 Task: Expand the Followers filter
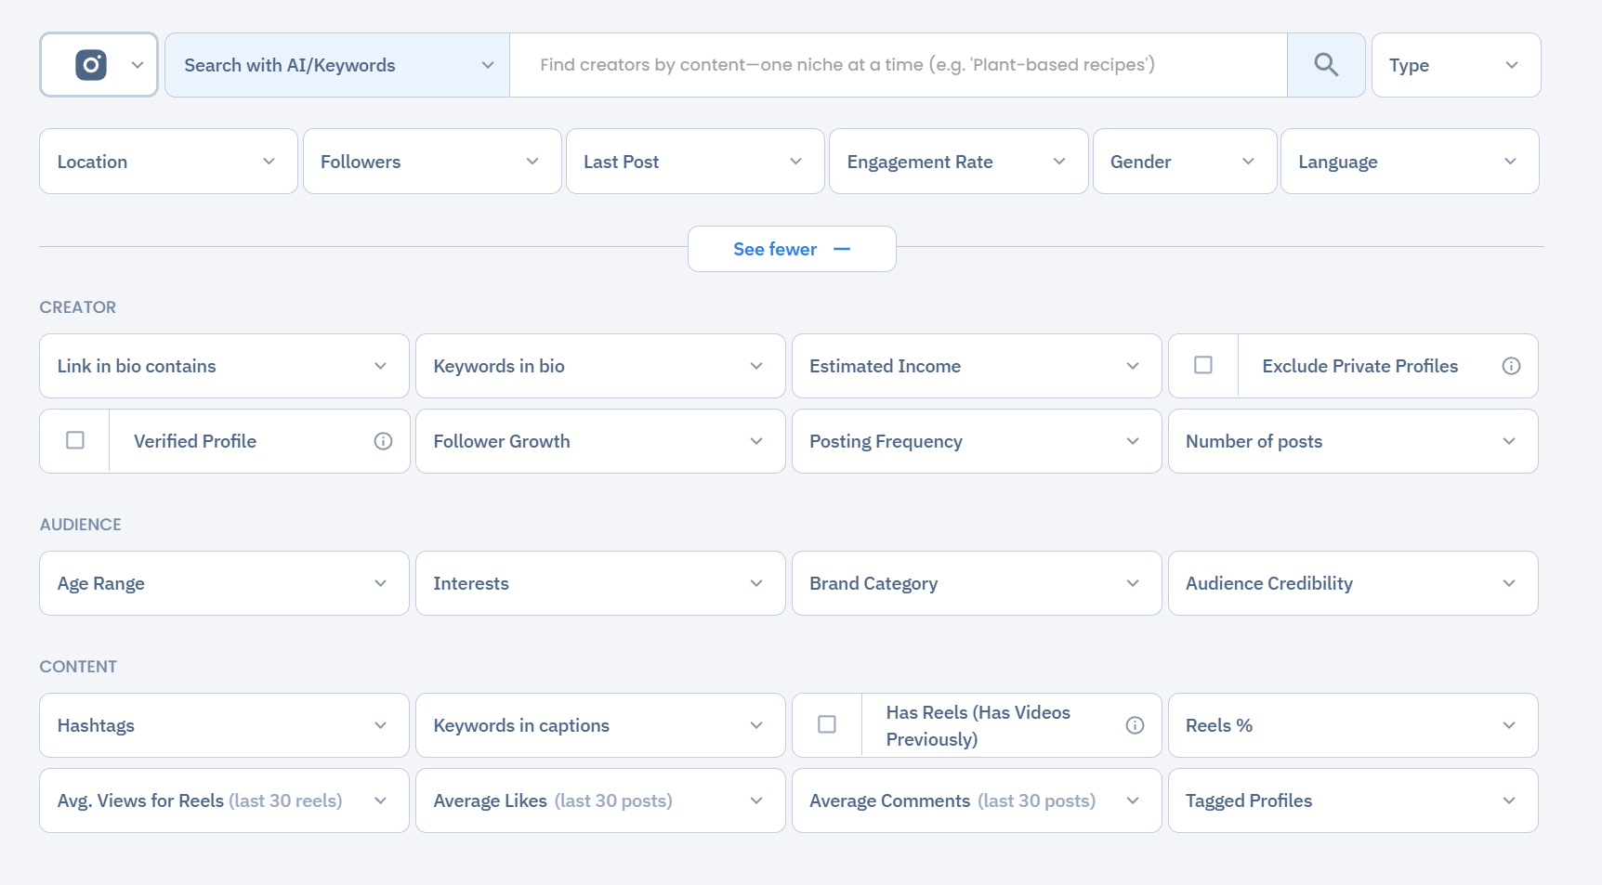(x=432, y=162)
